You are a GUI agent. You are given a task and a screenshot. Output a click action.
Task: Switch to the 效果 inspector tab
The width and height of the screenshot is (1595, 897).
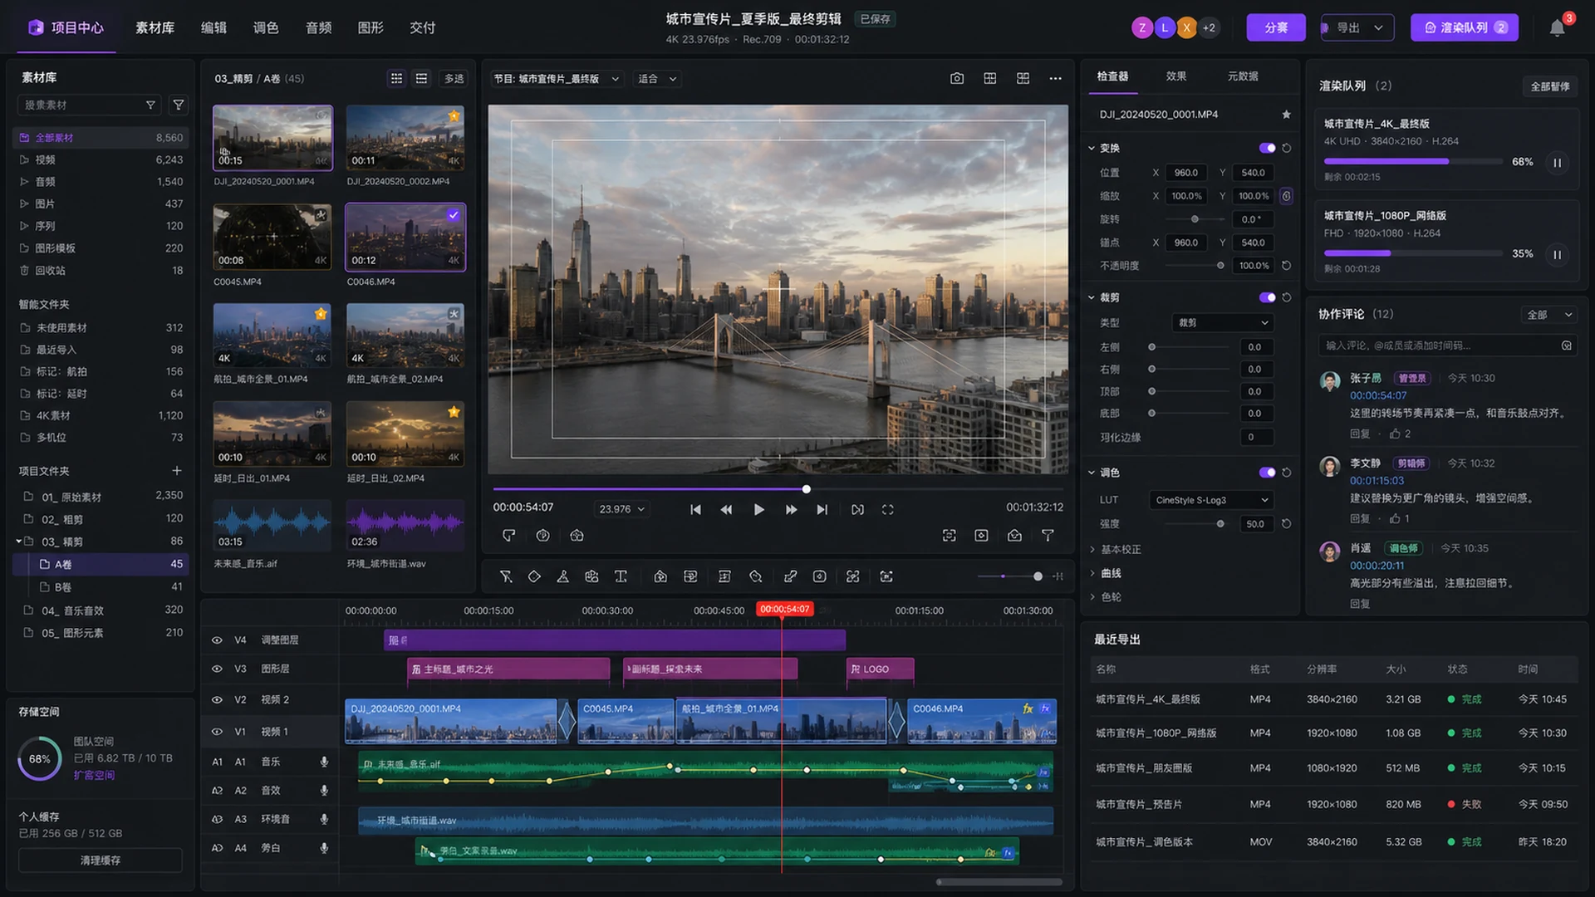[x=1176, y=76]
